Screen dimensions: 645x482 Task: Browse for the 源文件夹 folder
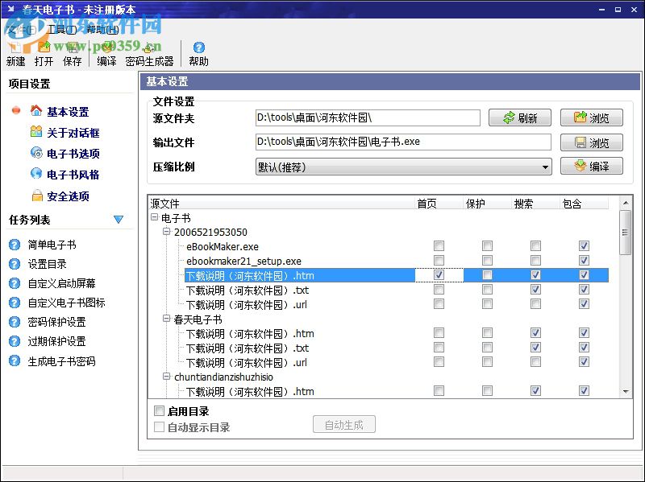click(x=592, y=117)
